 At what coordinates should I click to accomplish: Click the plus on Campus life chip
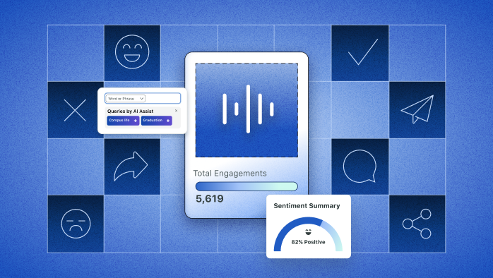click(136, 121)
